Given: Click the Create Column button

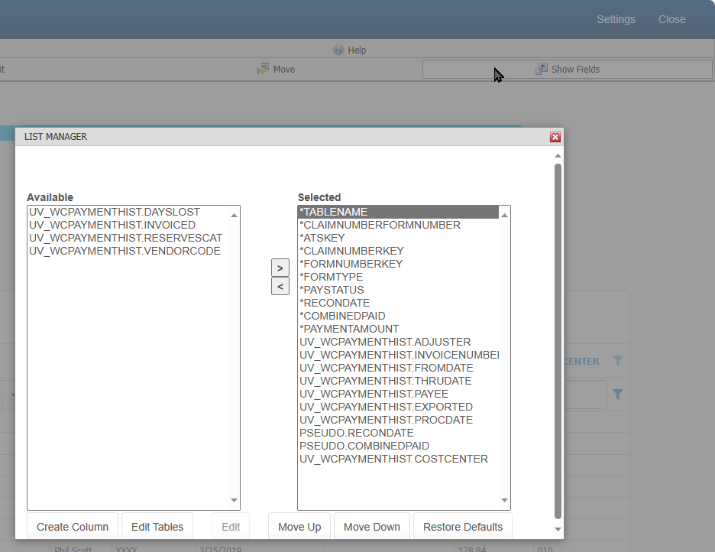Looking at the screenshot, I should click(73, 527).
